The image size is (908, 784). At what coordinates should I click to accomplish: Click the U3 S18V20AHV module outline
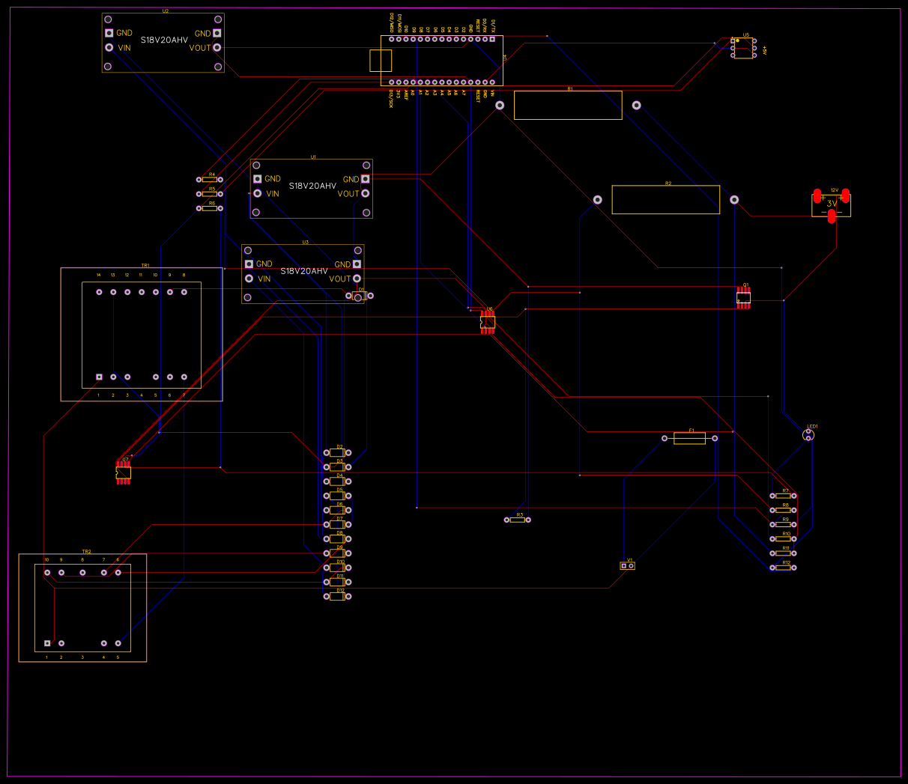click(x=303, y=273)
